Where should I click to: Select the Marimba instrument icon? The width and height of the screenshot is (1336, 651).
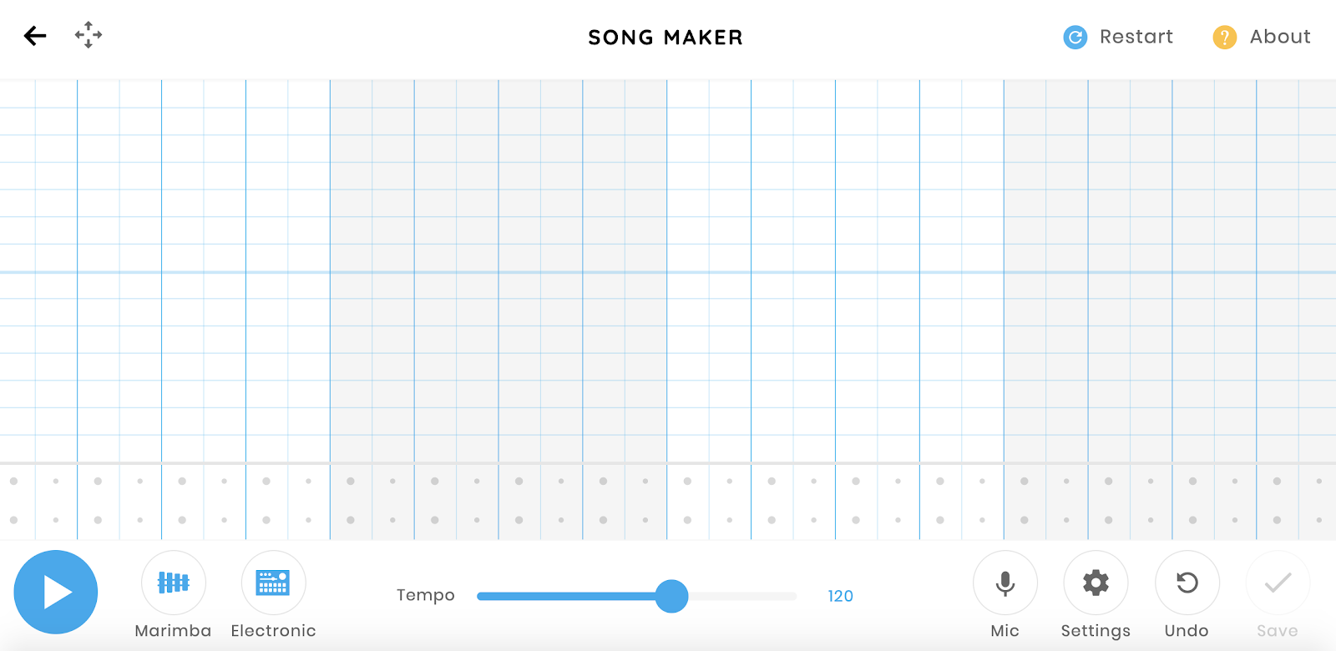coord(174,583)
